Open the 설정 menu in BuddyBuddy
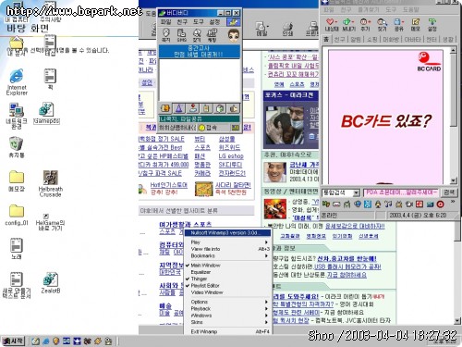This screenshot has height=347, width=462. coord(214,22)
